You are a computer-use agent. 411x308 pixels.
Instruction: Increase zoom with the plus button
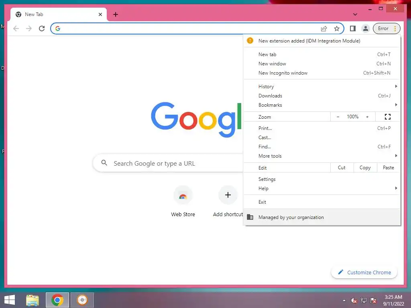point(367,117)
